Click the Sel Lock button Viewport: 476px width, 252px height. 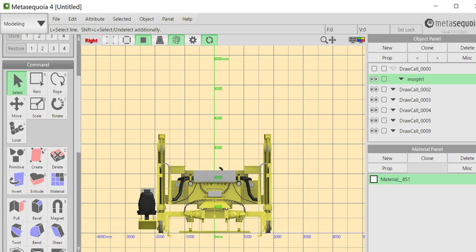[x=406, y=29]
